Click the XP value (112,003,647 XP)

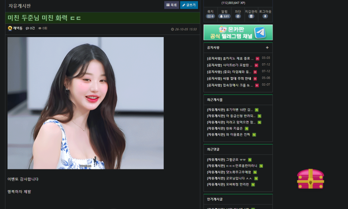tap(233, 3)
